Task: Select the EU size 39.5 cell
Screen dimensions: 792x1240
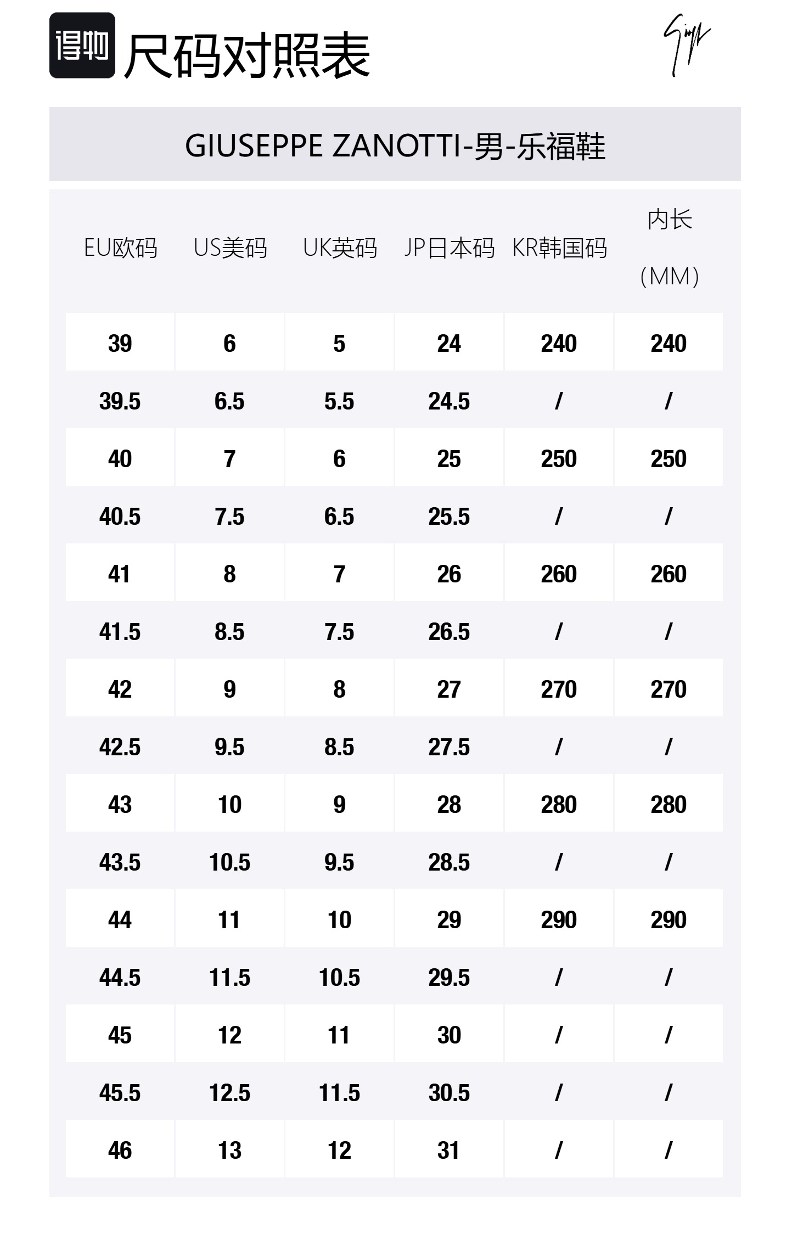Action: (120, 401)
